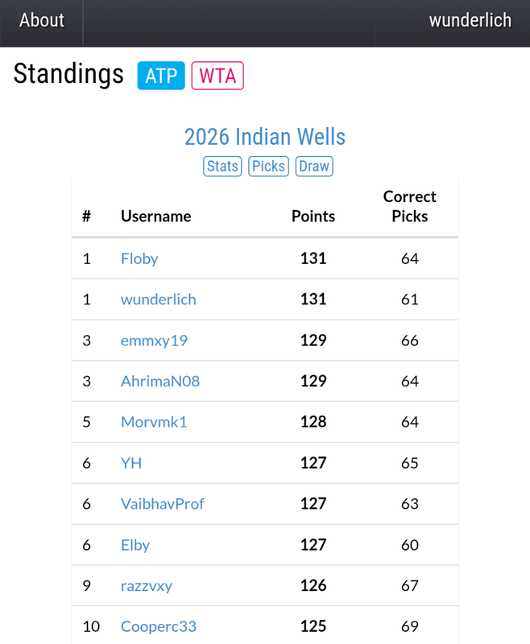Open VaibhavProf's user profile
This screenshot has width=530, height=644.
(x=162, y=504)
